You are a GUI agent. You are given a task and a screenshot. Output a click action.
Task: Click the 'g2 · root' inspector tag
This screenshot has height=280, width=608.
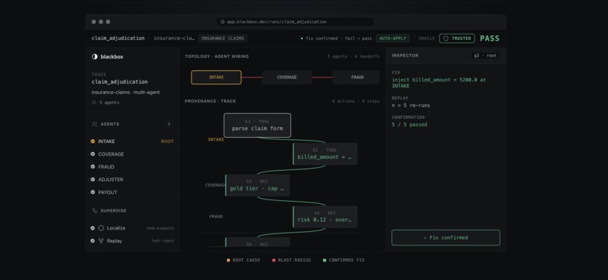pyautogui.click(x=486, y=56)
